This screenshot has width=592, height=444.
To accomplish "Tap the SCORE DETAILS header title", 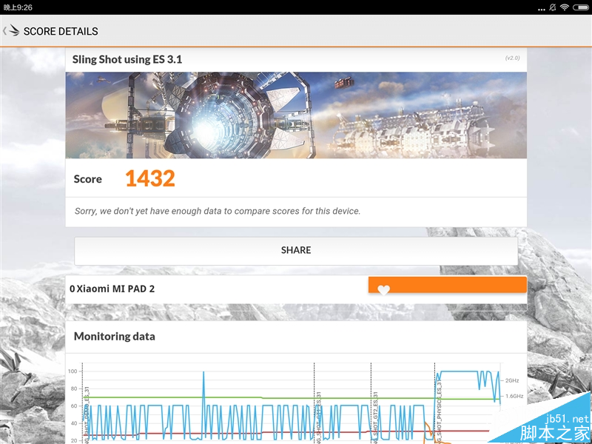I will (x=61, y=31).
